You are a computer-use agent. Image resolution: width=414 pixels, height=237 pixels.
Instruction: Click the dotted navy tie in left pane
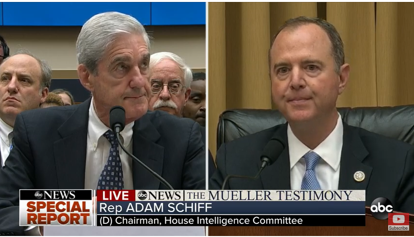click(111, 161)
